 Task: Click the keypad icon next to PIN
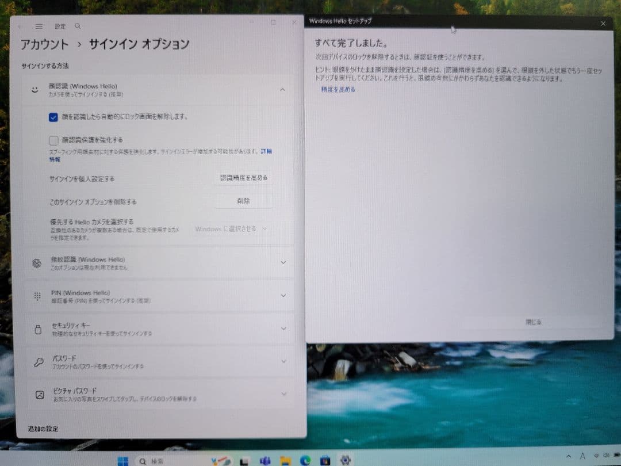point(37,296)
